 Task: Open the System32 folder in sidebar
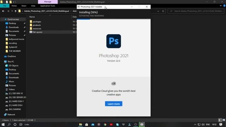point(13,47)
